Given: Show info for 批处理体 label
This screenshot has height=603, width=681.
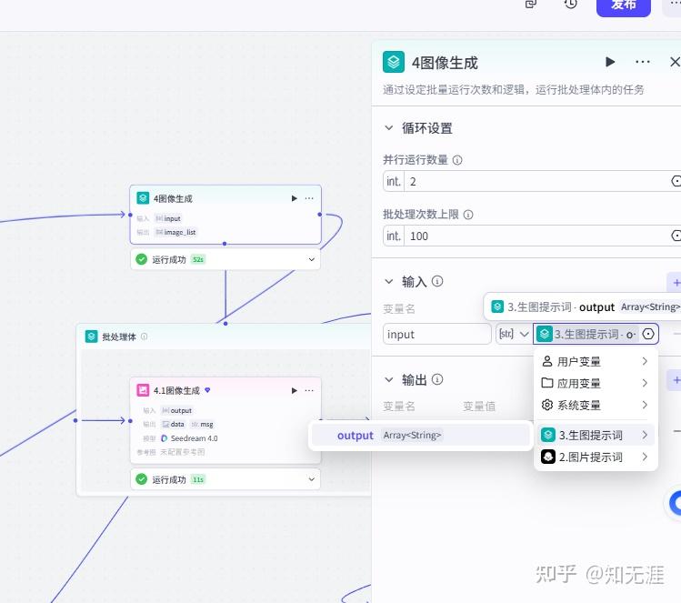Looking at the screenshot, I should click(145, 337).
